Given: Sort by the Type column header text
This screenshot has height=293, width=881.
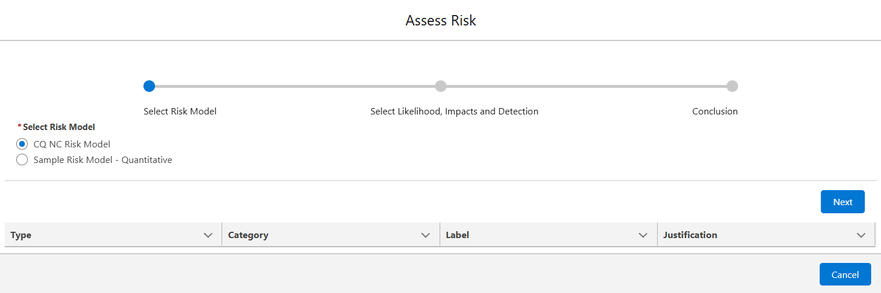Looking at the screenshot, I should pyautogui.click(x=21, y=235).
